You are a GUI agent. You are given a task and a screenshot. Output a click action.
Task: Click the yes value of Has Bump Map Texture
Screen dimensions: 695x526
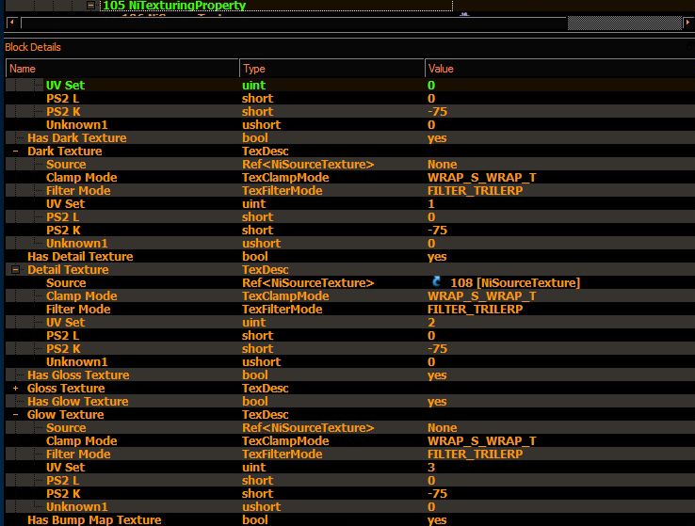(x=437, y=519)
